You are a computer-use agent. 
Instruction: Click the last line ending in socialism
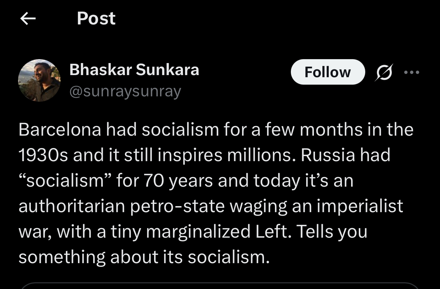pyautogui.click(x=144, y=257)
